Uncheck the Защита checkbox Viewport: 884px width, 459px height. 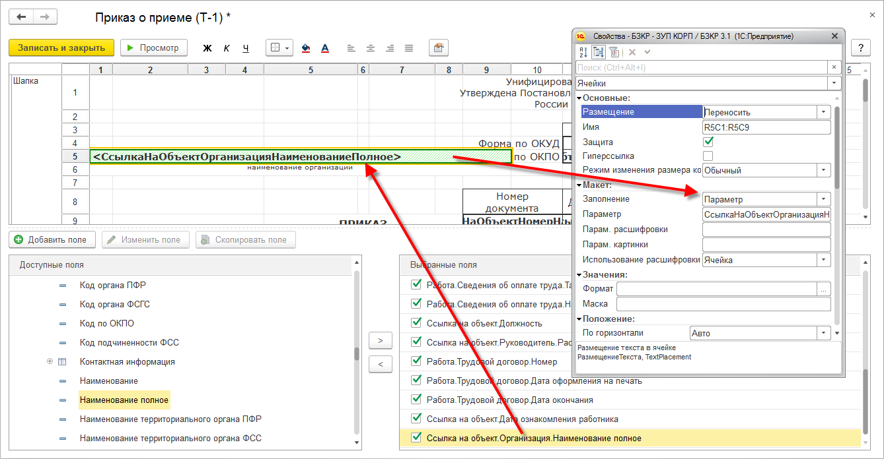point(708,141)
